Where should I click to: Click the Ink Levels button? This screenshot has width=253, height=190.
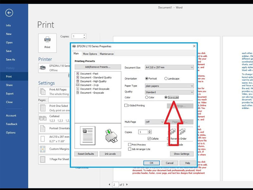pyautogui.click(x=110, y=154)
